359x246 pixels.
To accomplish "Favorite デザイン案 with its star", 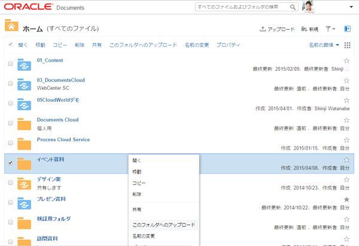I will point(346,180).
